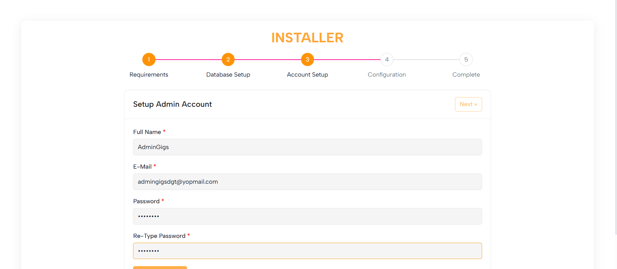
Task: Select the Password input field
Action: [308, 216]
